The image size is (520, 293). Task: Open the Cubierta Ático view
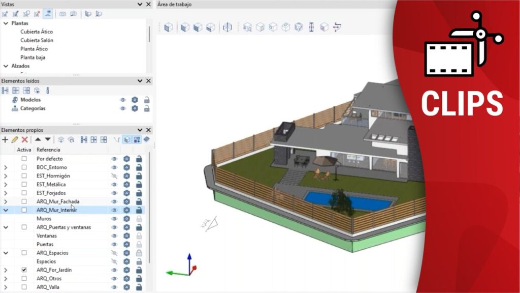(37, 32)
